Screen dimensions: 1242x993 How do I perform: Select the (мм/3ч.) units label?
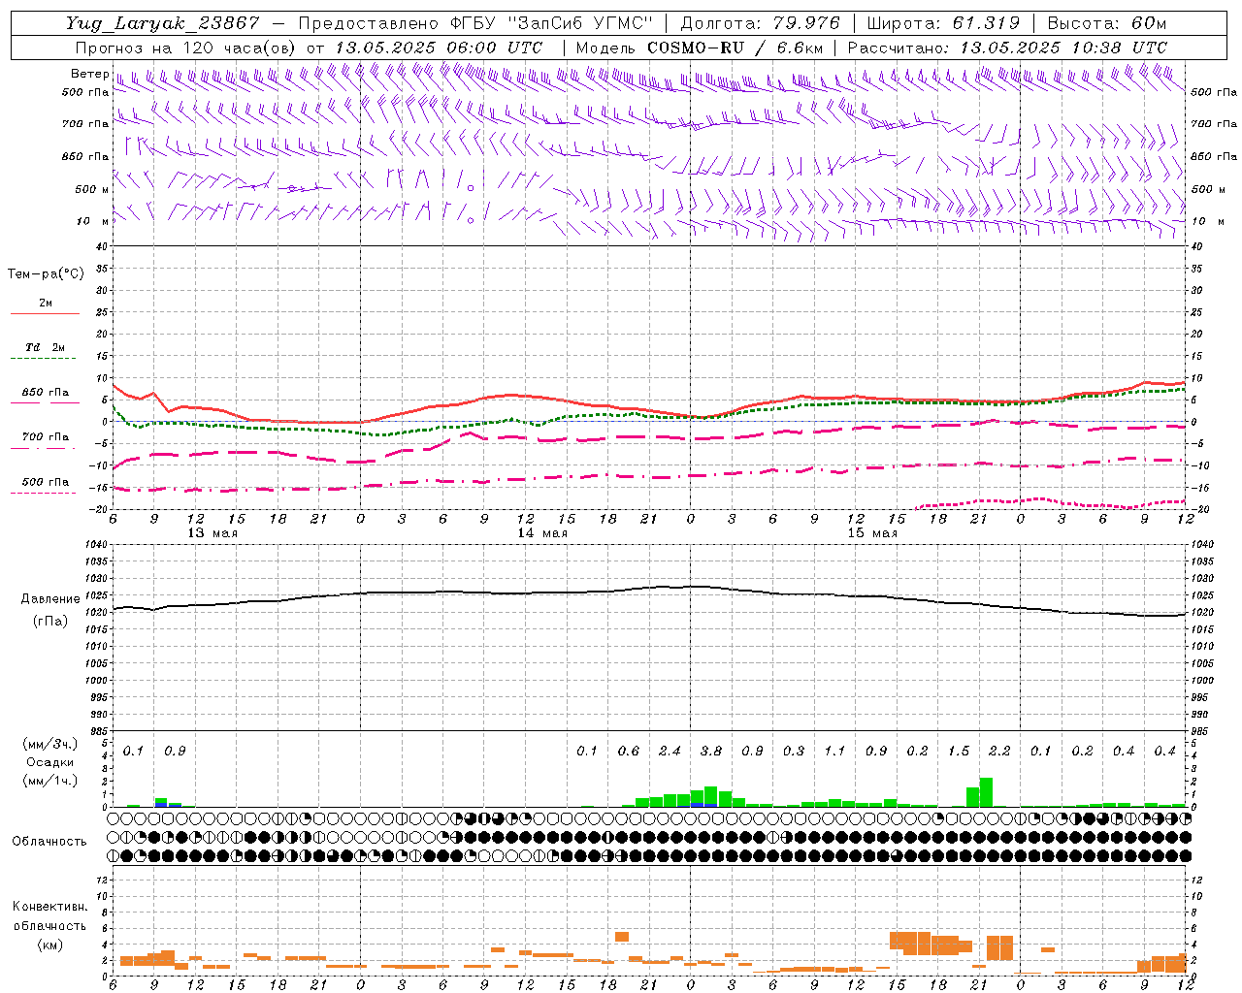(x=49, y=744)
